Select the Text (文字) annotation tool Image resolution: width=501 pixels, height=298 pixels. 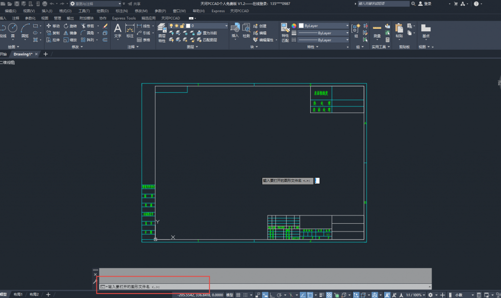point(117,31)
